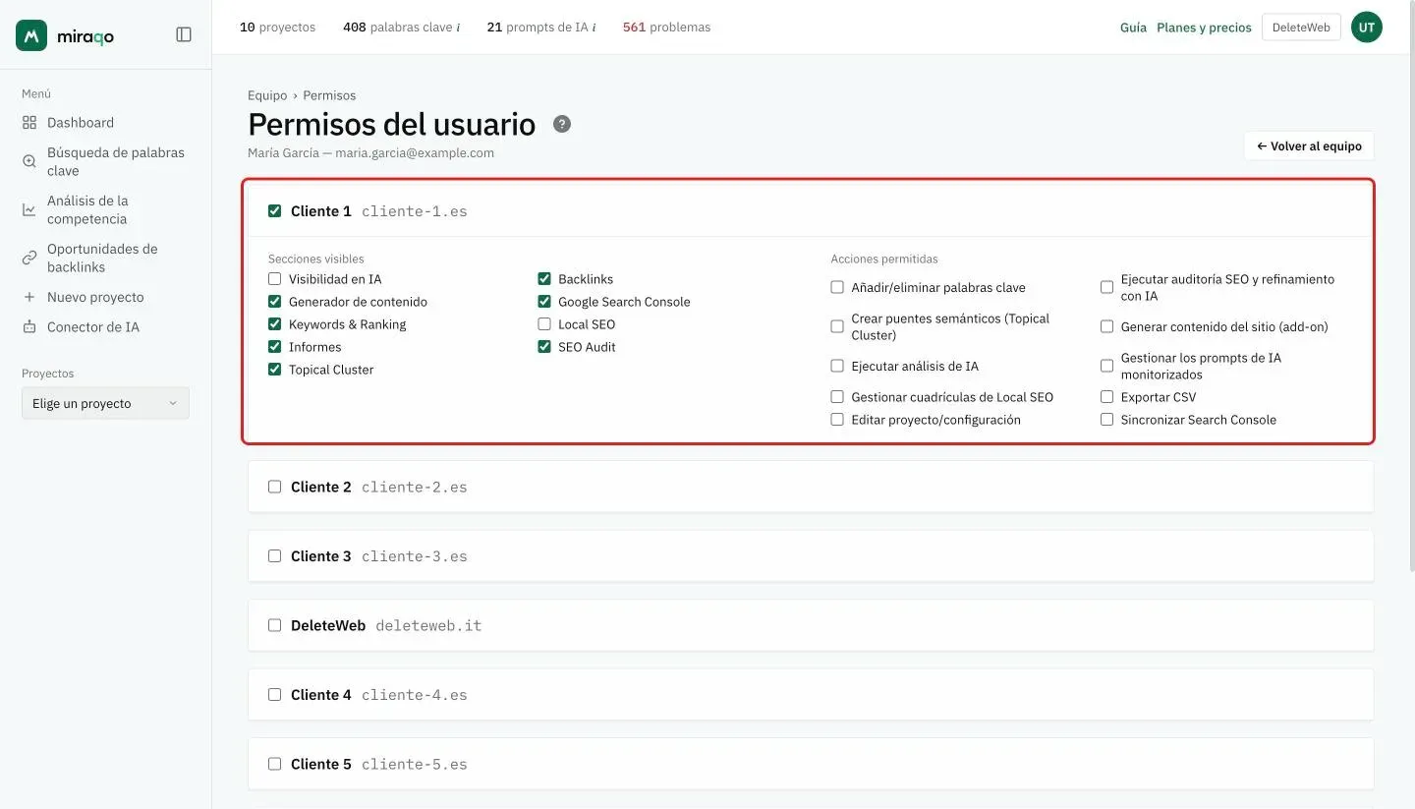The width and height of the screenshot is (1415, 809).
Task: Click the 10 proyectos counter
Action: [x=277, y=28]
